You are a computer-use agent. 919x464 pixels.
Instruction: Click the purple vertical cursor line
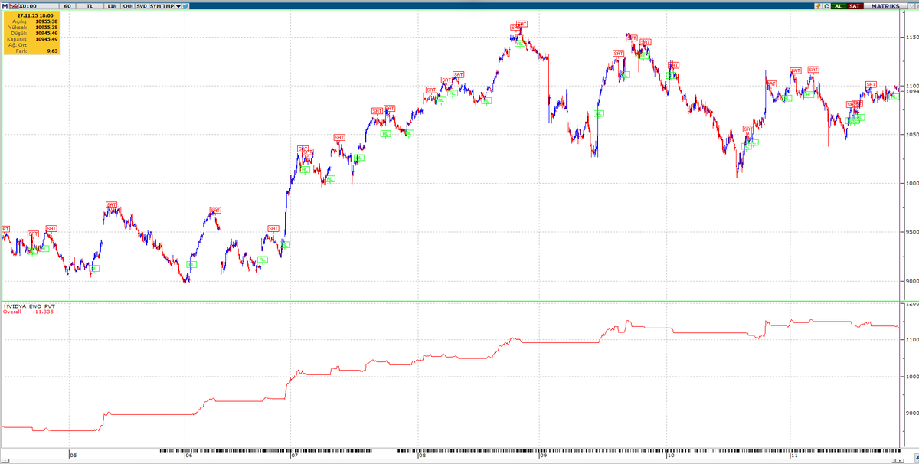(x=899, y=230)
